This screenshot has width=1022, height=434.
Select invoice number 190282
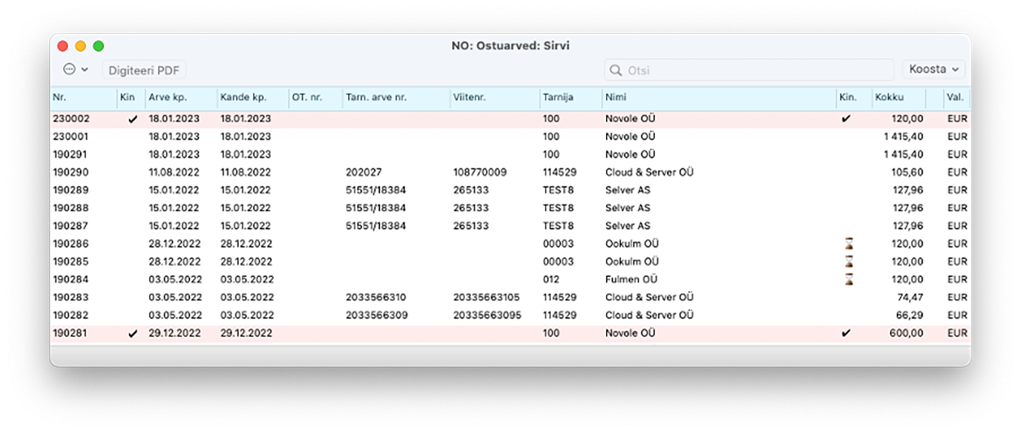click(71, 315)
